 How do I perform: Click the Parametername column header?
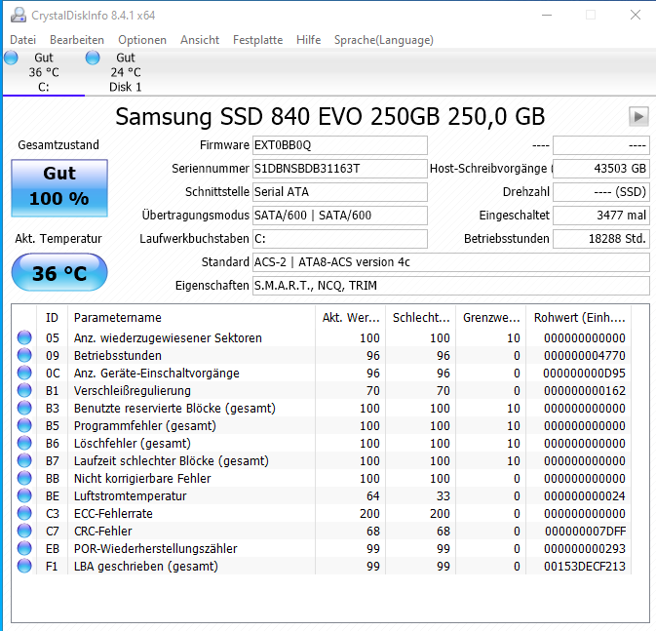[x=191, y=318]
